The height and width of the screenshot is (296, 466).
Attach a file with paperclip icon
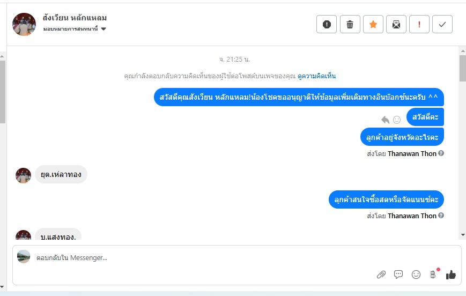coord(381,275)
